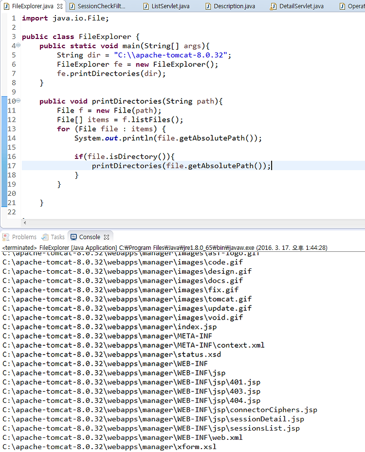Click console line ending jsp\401.jsp
The image size is (365, 452).
tap(131, 382)
